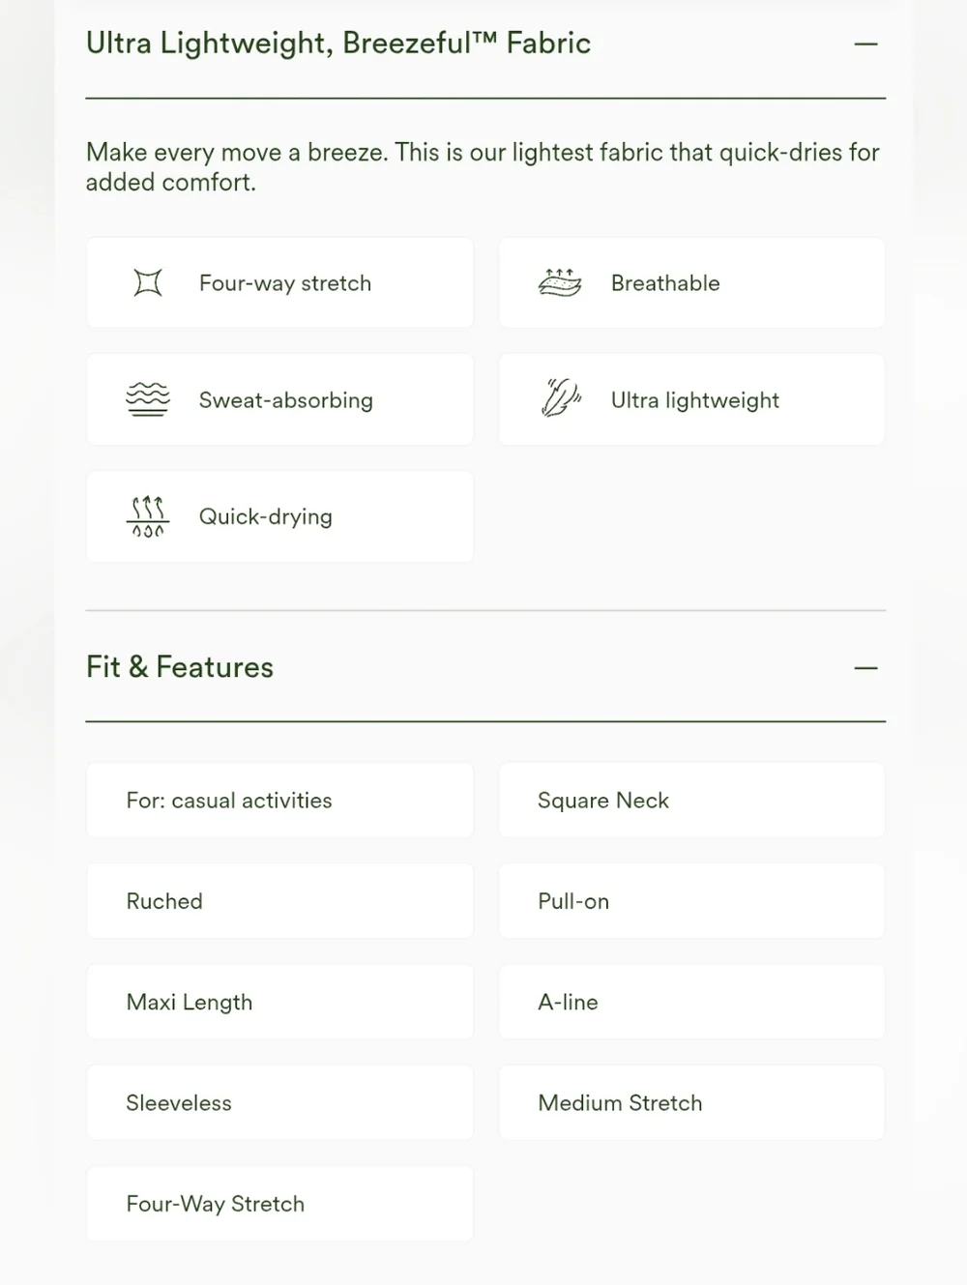Click the A-line feature card
This screenshot has height=1285, width=967.
[691, 1002]
